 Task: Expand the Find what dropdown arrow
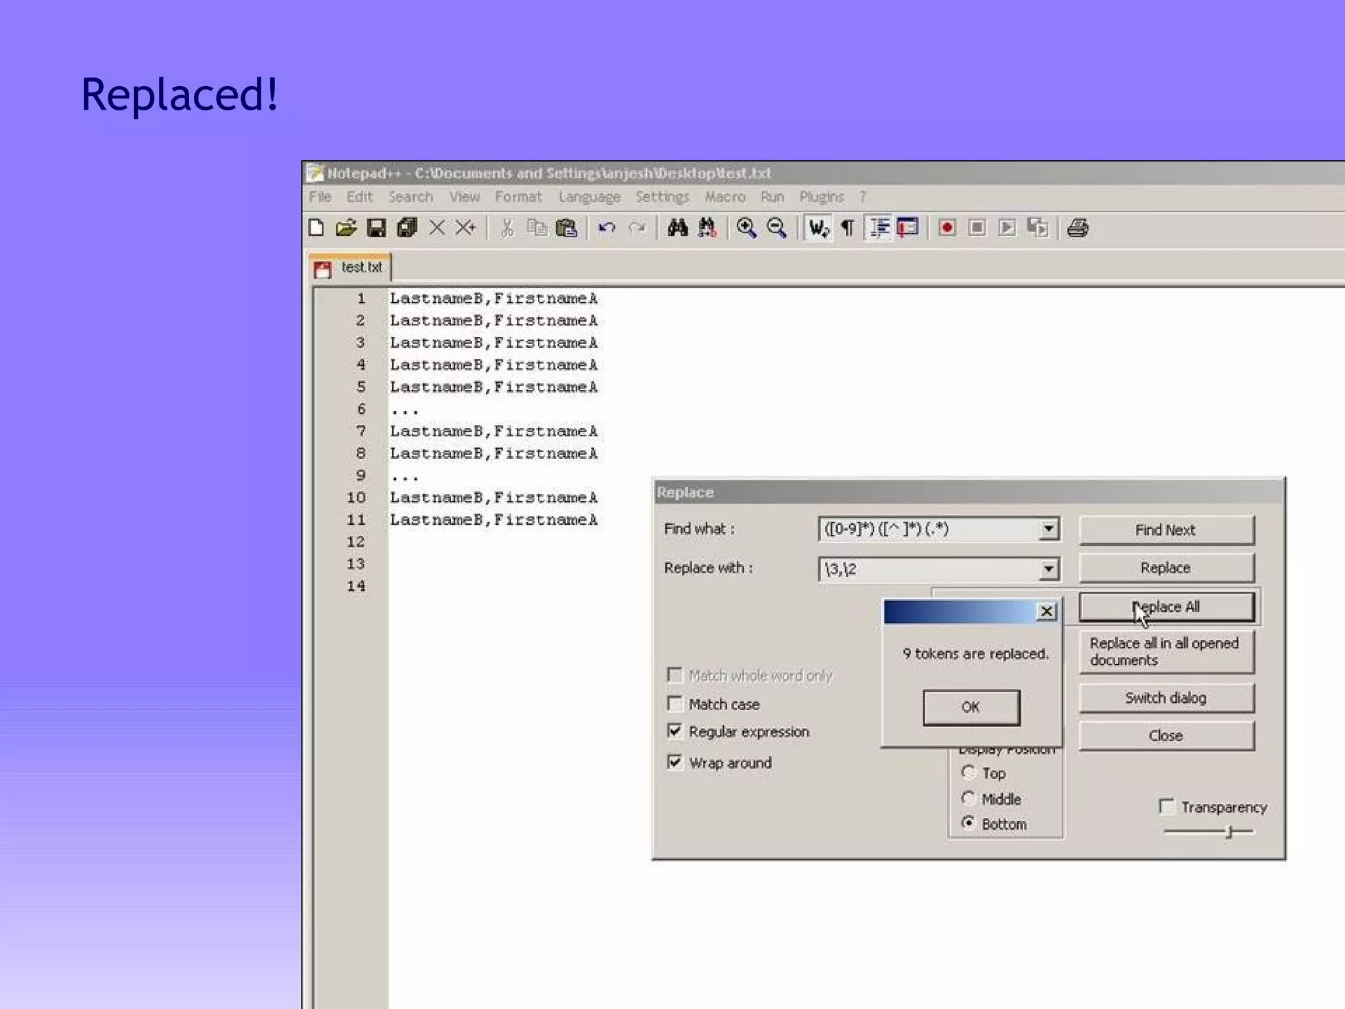pos(1049,529)
